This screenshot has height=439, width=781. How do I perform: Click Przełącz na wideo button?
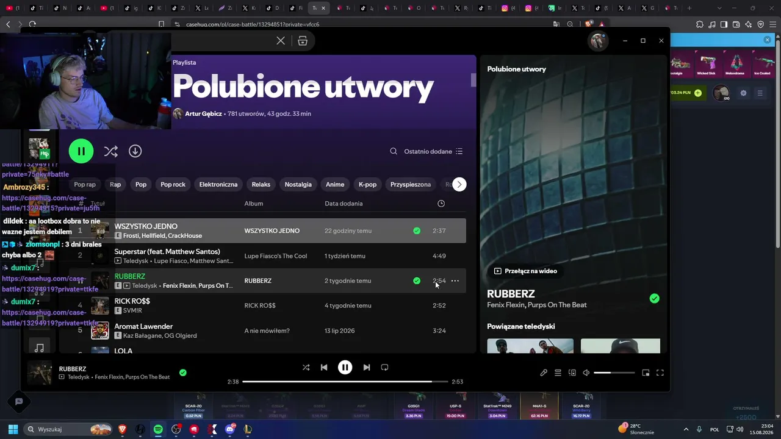click(525, 271)
